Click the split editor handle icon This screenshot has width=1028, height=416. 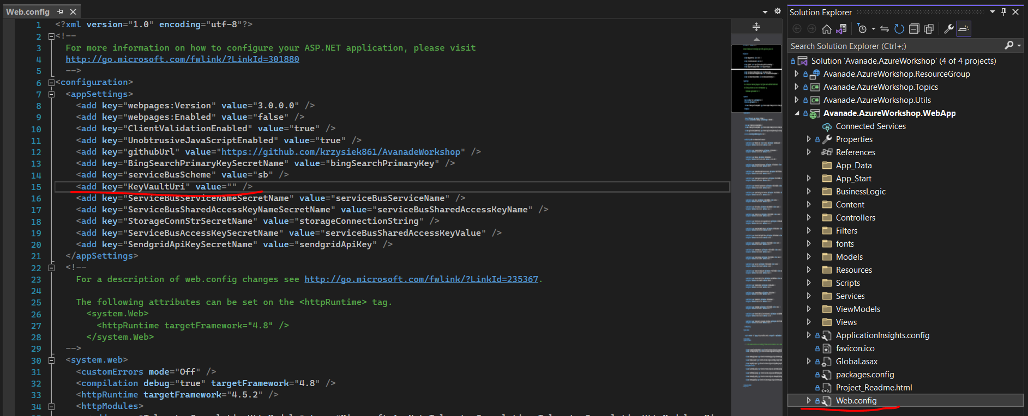point(756,27)
